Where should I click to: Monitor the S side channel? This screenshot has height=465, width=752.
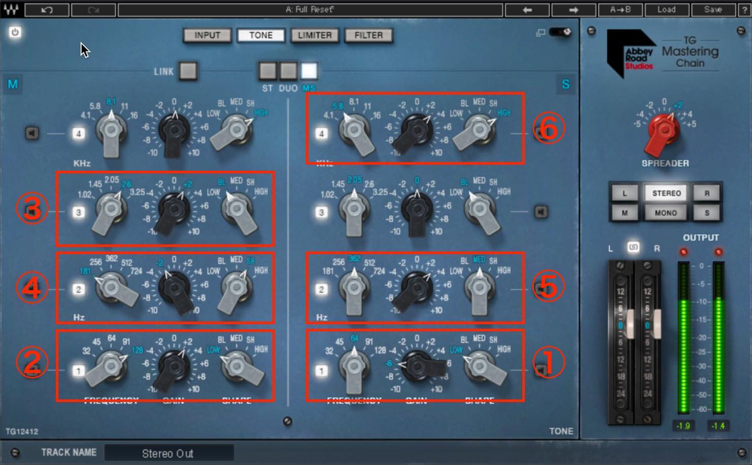[707, 213]
